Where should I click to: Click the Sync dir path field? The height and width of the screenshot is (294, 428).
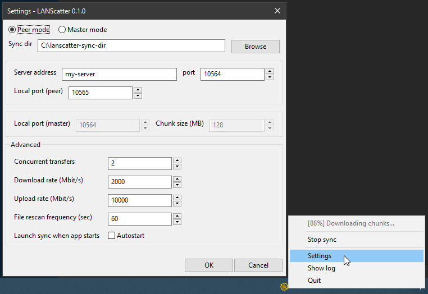tap(131, 45)
